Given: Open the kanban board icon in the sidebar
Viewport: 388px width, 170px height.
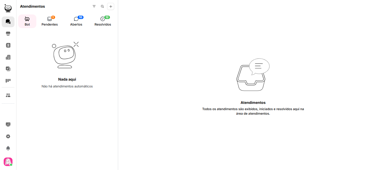Looking at the screenshot, I should point(8,81).
